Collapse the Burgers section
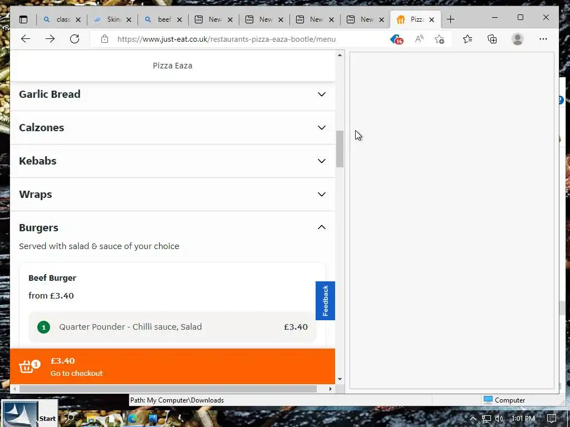Image resolution: width=570 pixels, height=427 pixels. click(x=322, y=227)
